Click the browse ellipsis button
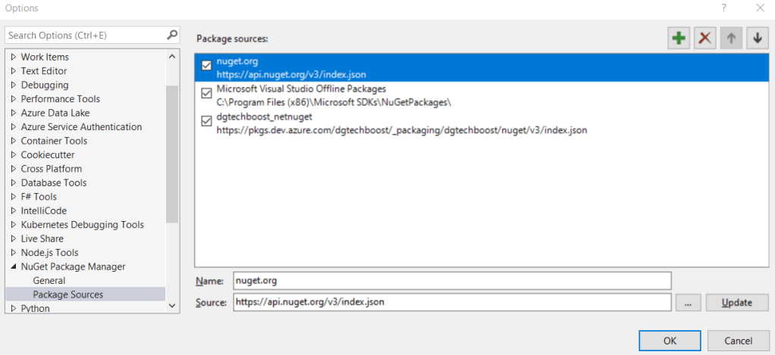Viewport: 775px width, 355px height. pos(688,303)
